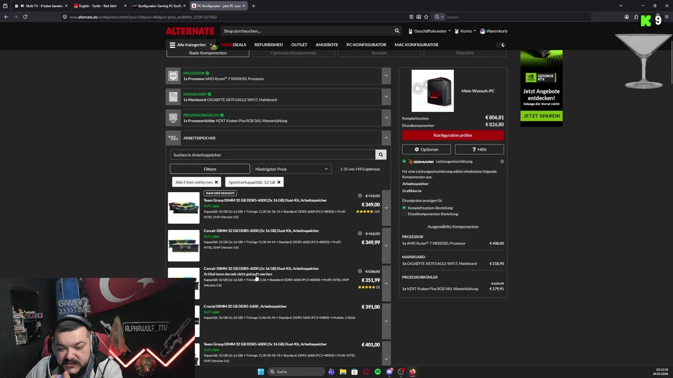Open Windows Start menu

[261, 372]
